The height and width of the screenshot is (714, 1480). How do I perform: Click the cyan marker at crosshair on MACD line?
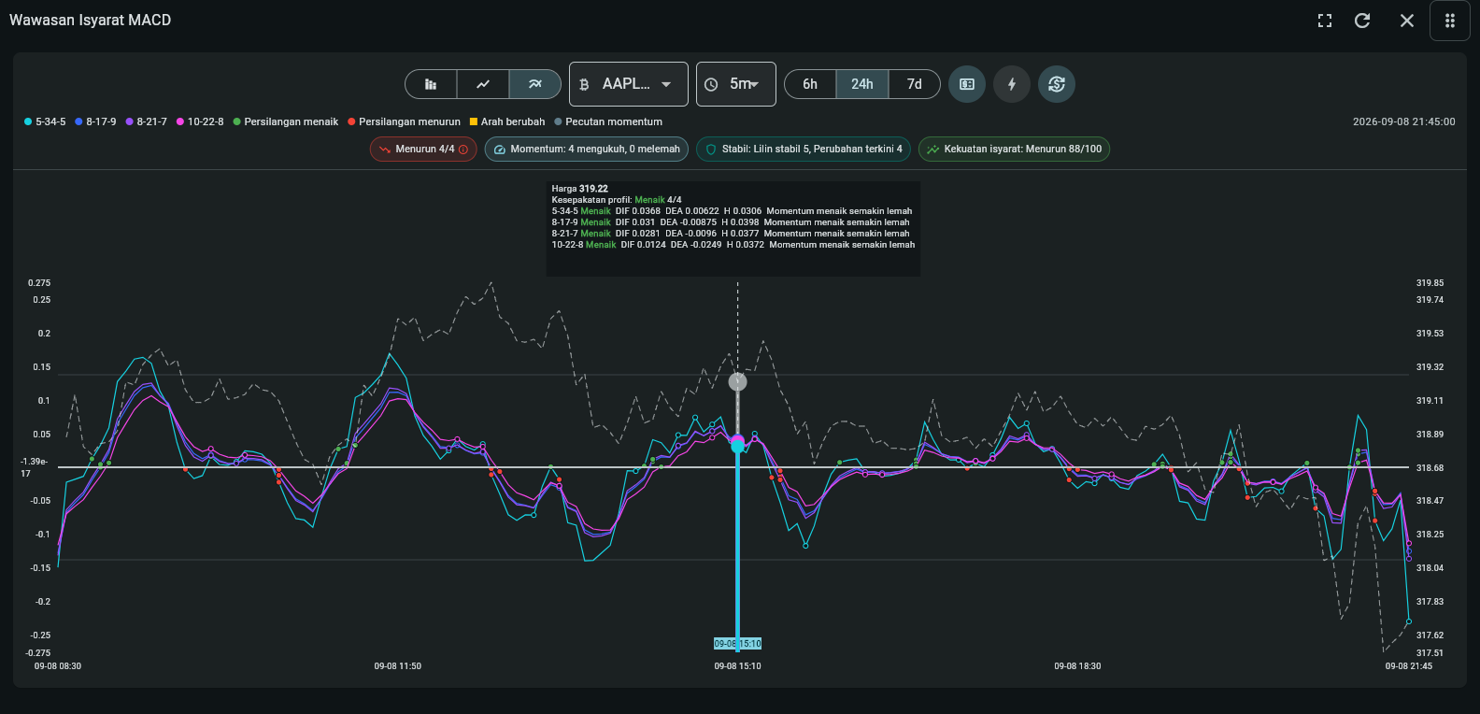coord(738,447)
